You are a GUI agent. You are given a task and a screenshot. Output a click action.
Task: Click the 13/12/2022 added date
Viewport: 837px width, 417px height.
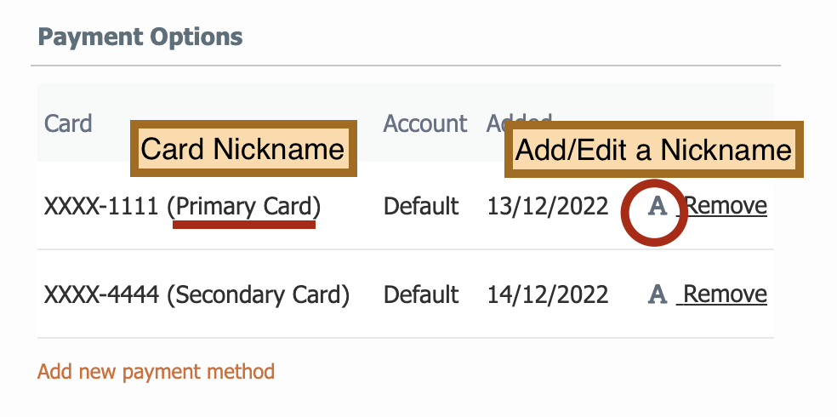pos(547,206)
